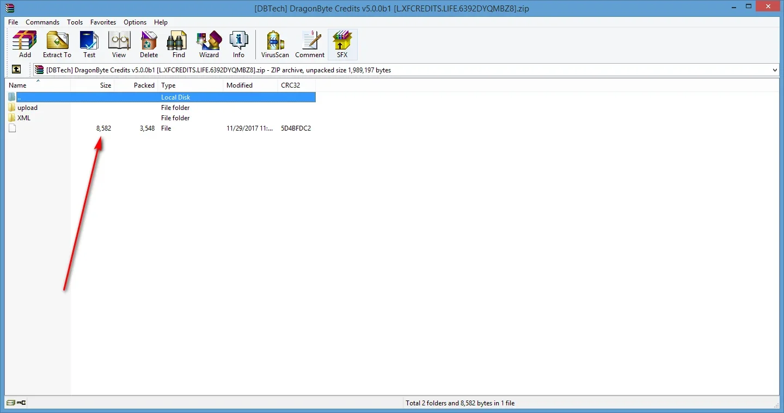The image size is (784, 413).
Task: Select the upload folder
Action: (23, 108)
